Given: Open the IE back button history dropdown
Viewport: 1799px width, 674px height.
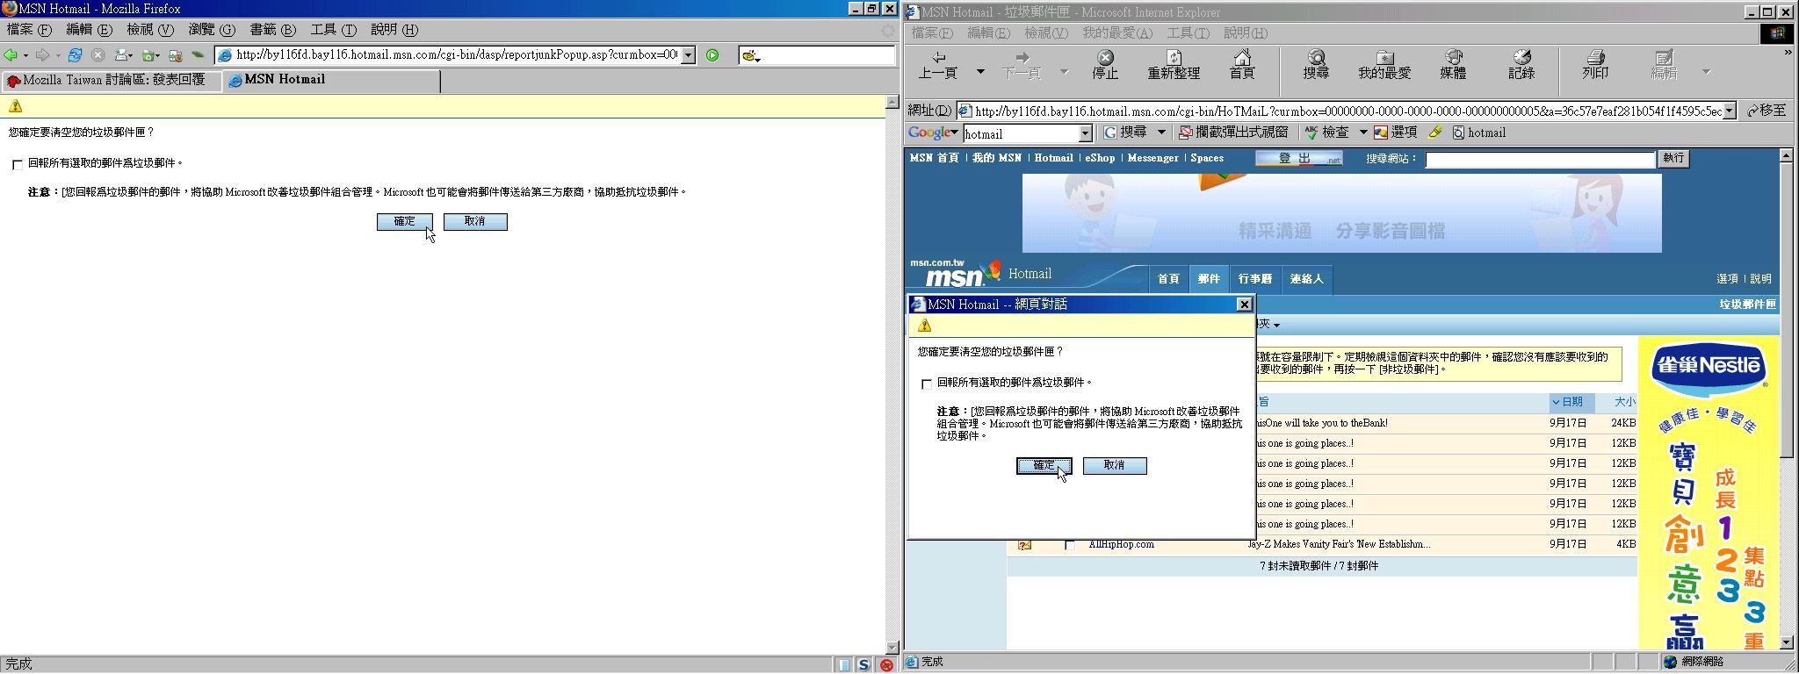Looking at the screenshot, I should point(980,71).
